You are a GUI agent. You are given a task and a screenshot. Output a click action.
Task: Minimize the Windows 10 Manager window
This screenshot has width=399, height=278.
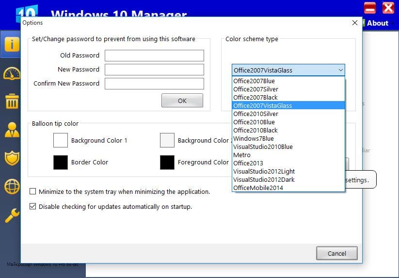[370, 8]
